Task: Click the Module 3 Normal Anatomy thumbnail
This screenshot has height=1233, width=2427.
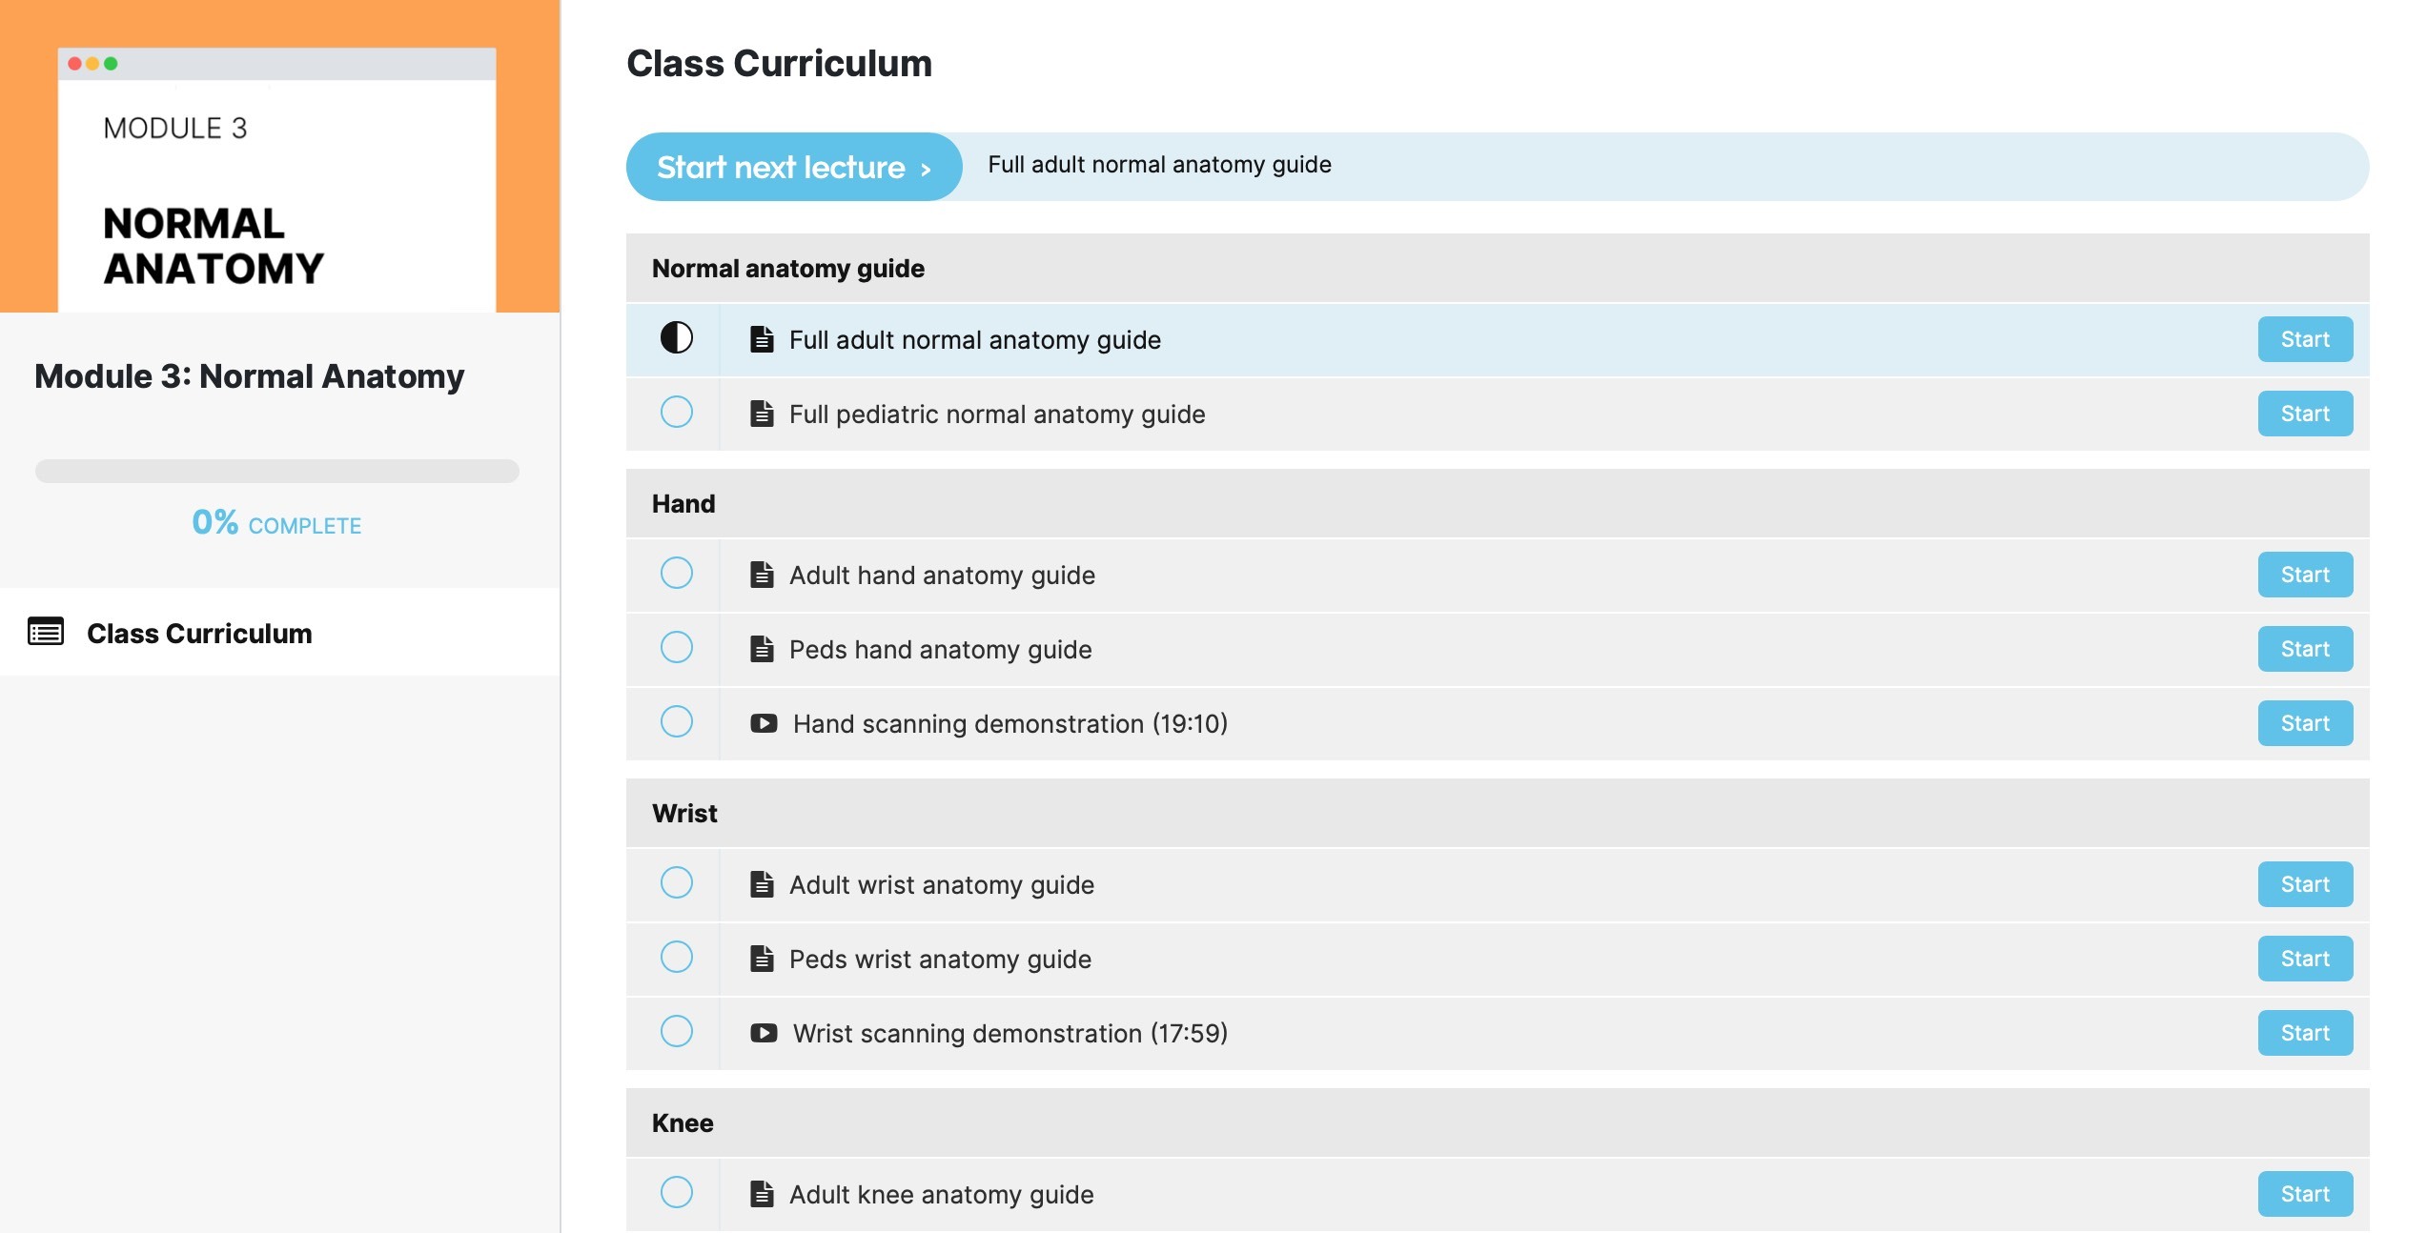Action: [279, 156]
